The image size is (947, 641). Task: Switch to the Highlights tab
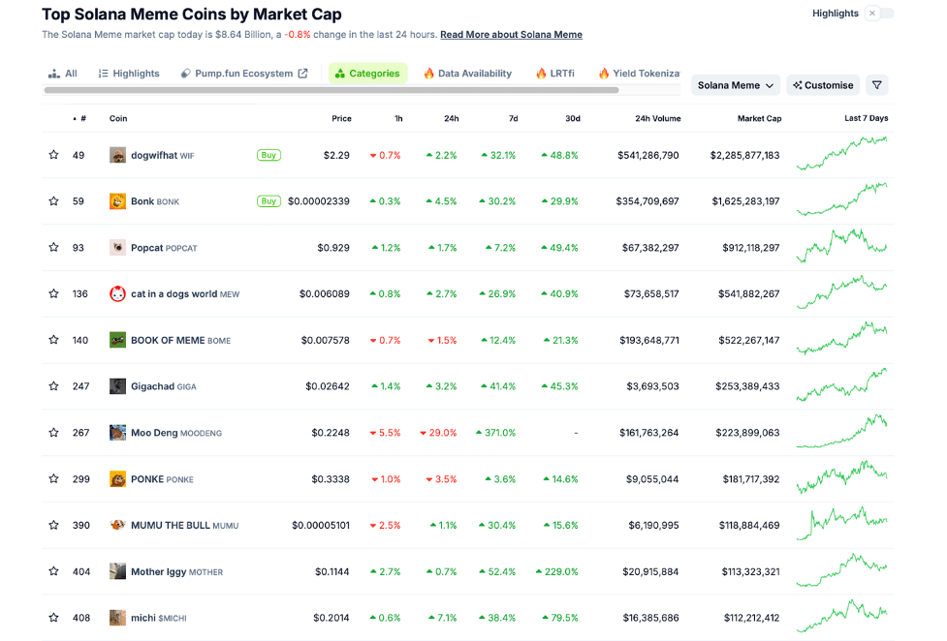(x=129, y=73)
